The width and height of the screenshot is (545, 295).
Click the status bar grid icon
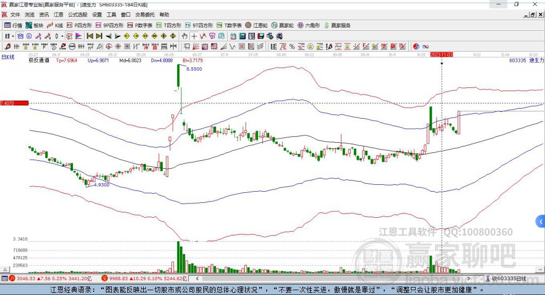pos(4,278)
